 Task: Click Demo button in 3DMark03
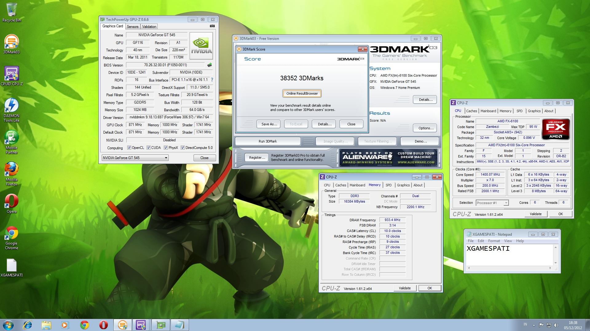point(420,141)
